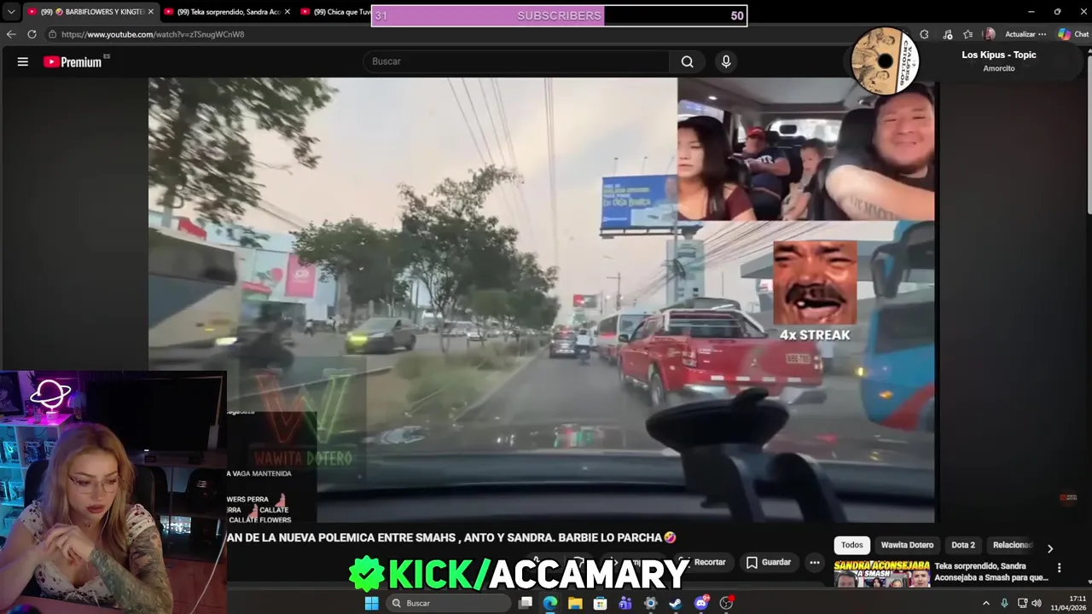Select the Todos filter chip

pyautogui.click(x=851, y=545)
